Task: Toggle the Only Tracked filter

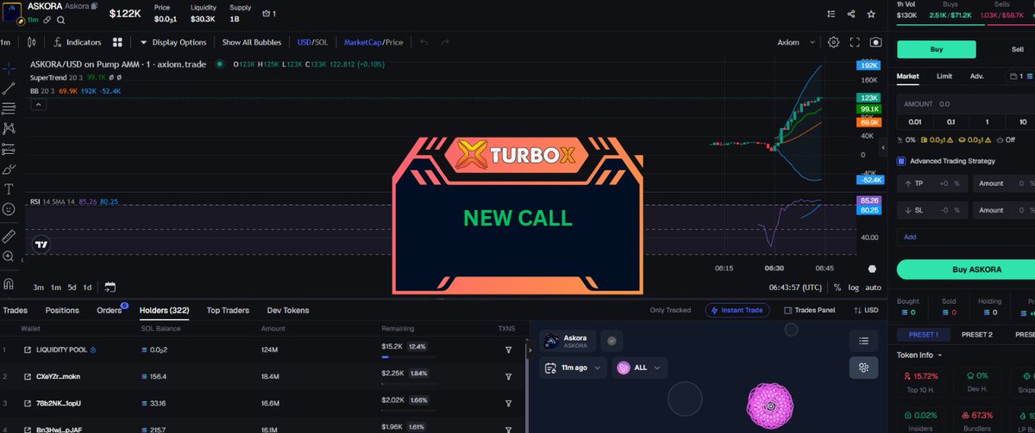Action: [x=670, y=310]
